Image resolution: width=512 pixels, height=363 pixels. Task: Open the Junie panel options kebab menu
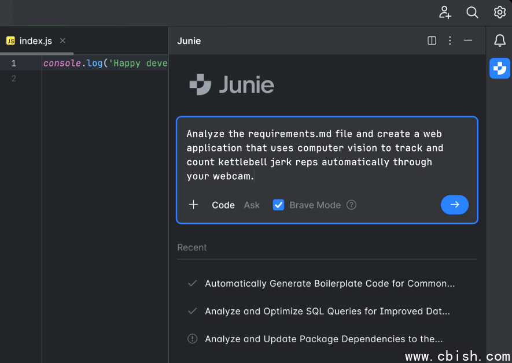[450, 40]
